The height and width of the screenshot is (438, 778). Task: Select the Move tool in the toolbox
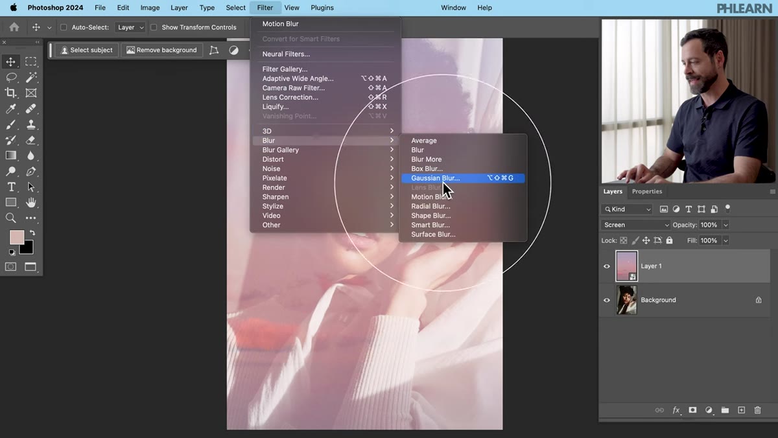pos(11,62)
